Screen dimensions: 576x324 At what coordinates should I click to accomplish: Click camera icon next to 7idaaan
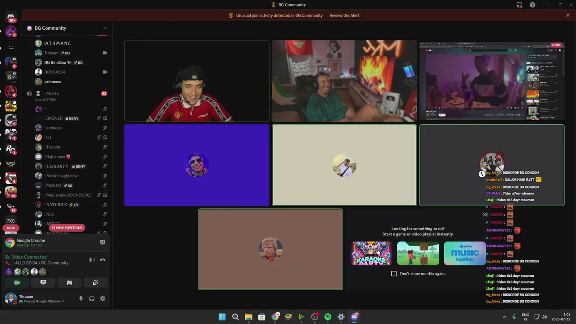coord(105,53)
